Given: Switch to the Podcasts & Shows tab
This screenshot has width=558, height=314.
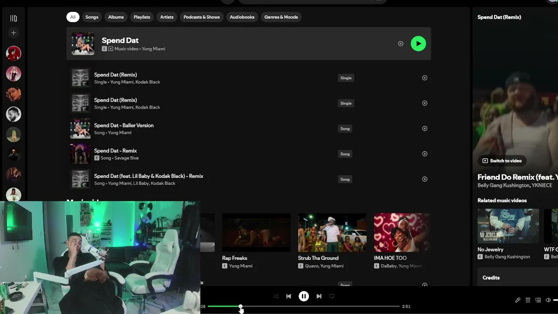Looking at the screenshot, I should [x=201, y=17].
